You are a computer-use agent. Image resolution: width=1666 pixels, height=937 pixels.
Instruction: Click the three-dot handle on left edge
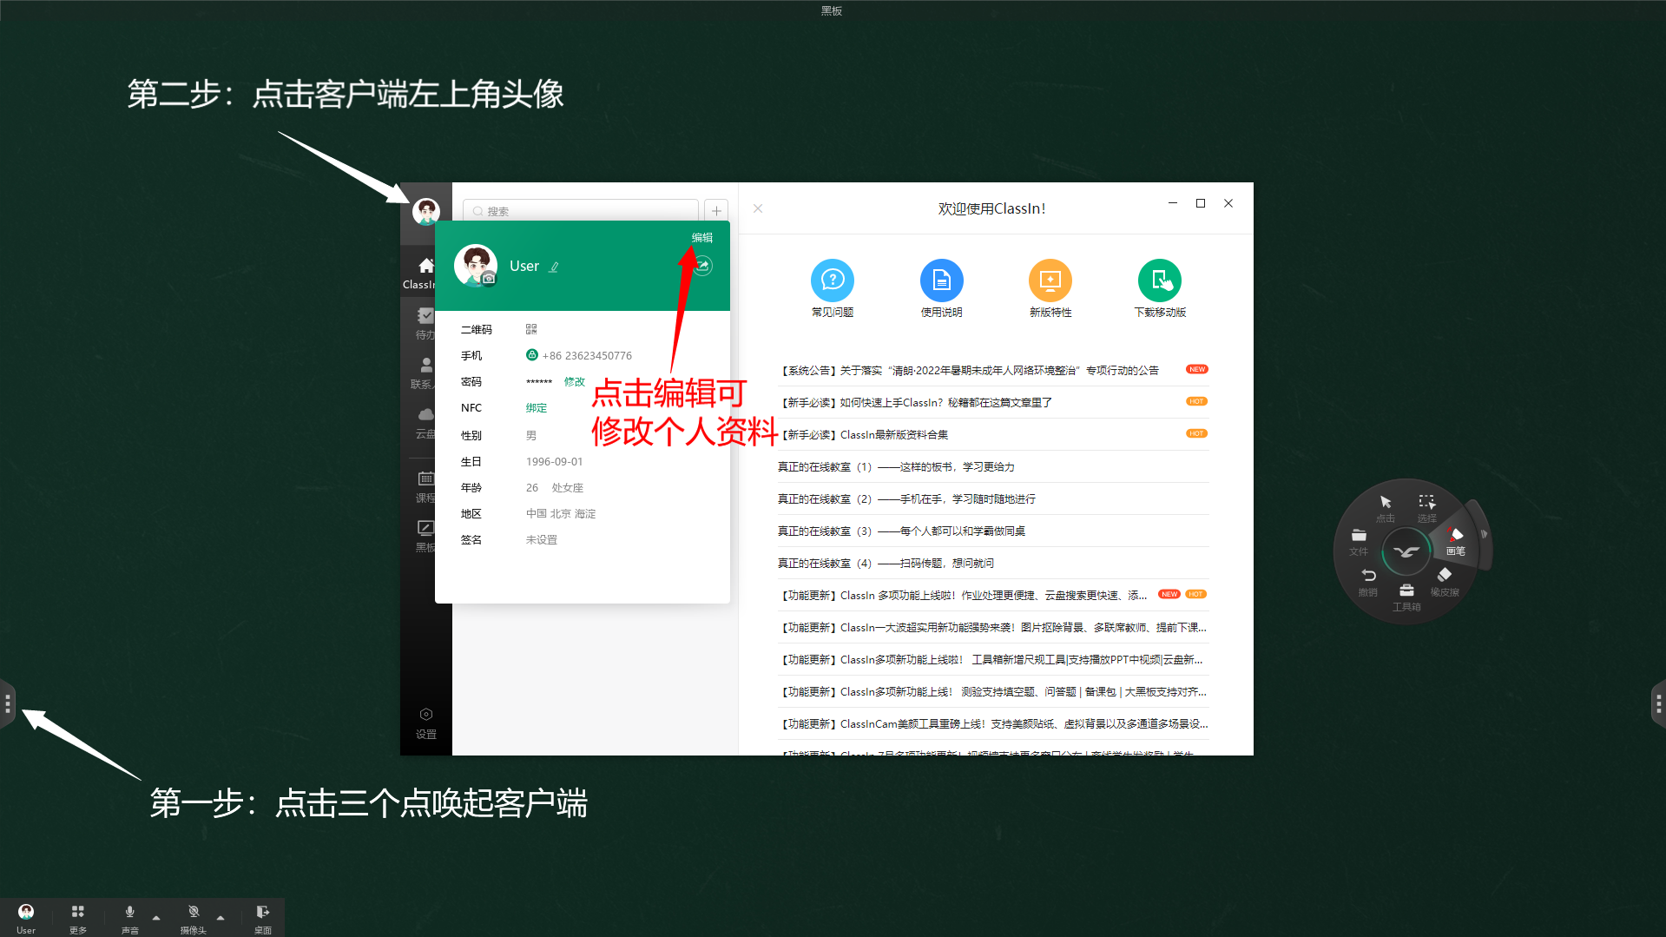pyautogui.click(x=8, y=703)
